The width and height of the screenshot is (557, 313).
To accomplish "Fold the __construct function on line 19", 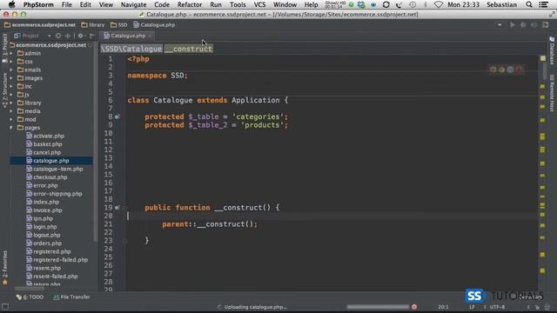I will (x=124, y=208).
